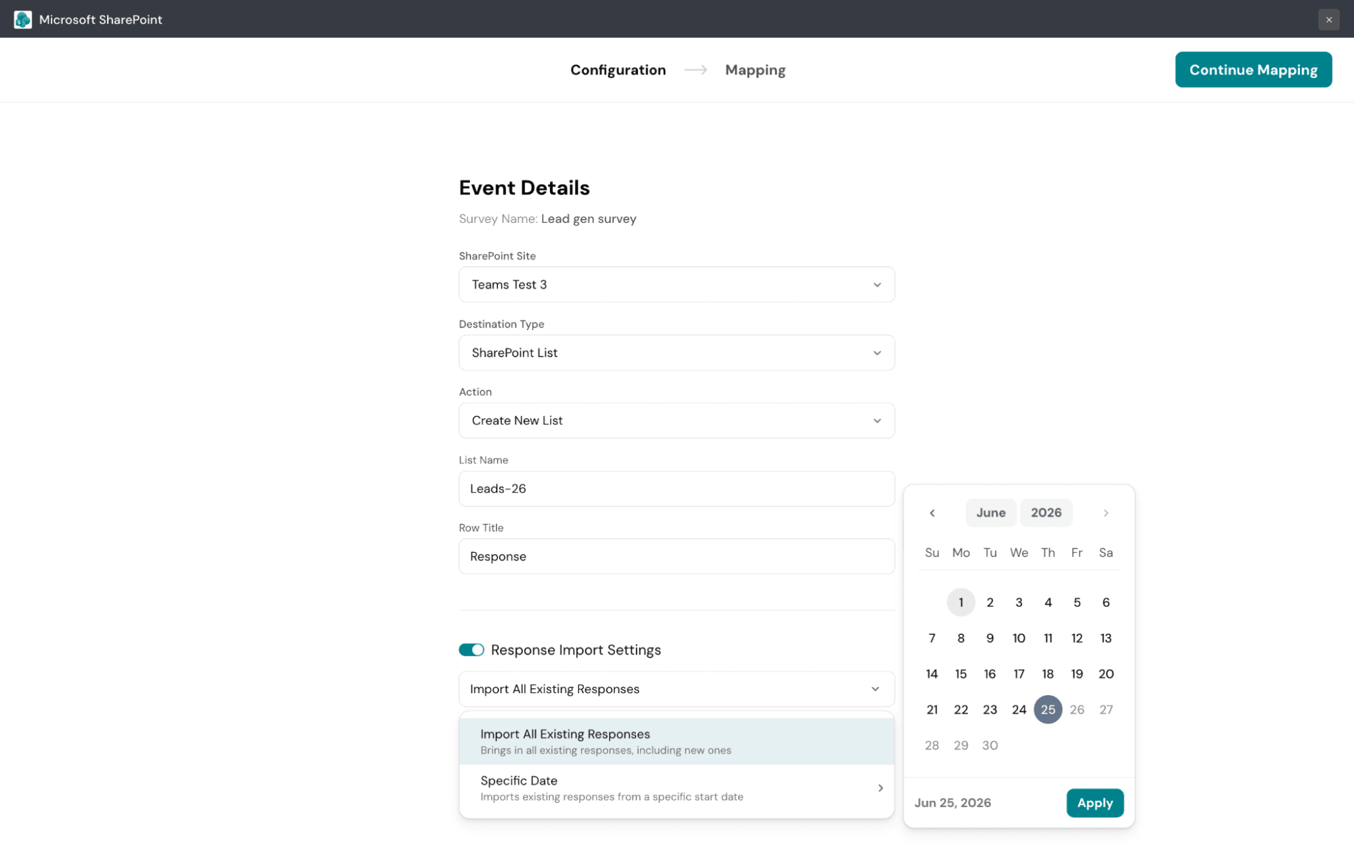Toggle Response Import Settings switch
1354x847 pixels.
[471, 650]
